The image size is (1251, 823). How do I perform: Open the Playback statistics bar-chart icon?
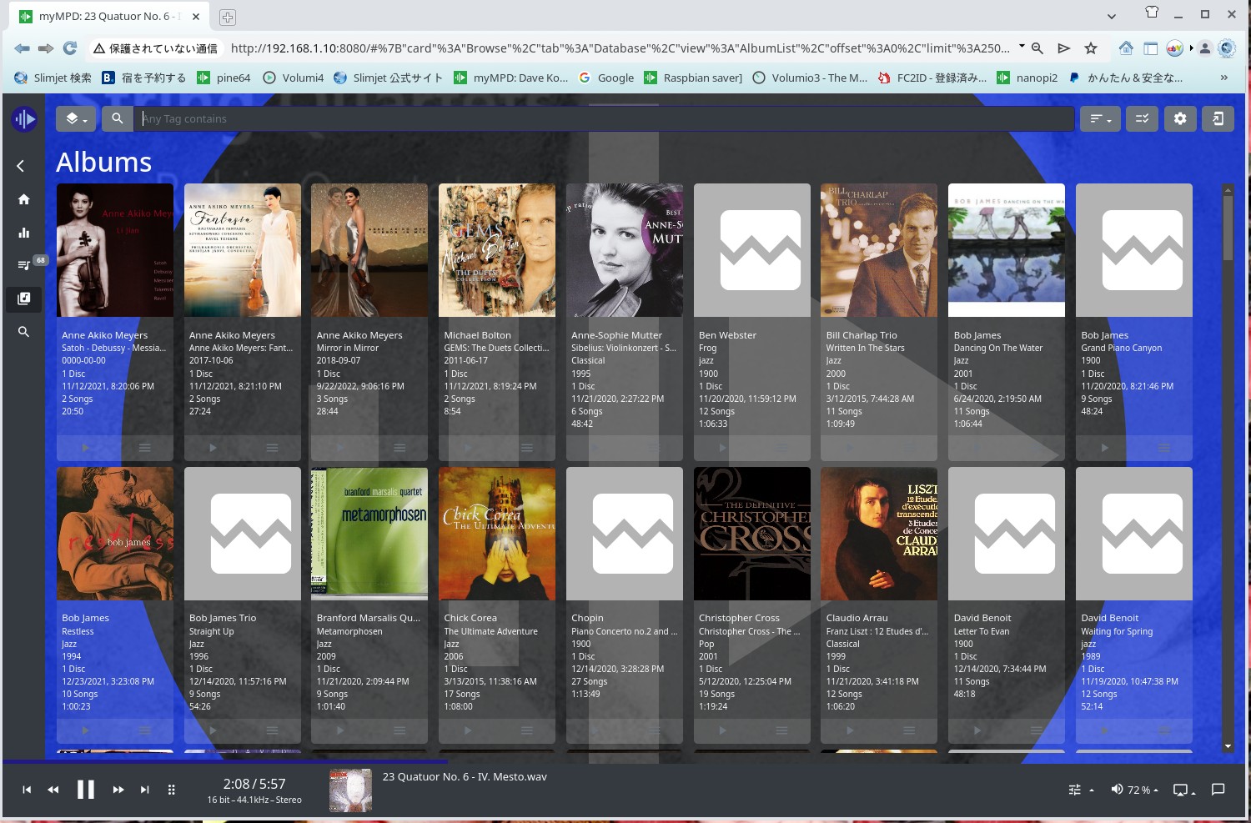(x=23, y=233)
